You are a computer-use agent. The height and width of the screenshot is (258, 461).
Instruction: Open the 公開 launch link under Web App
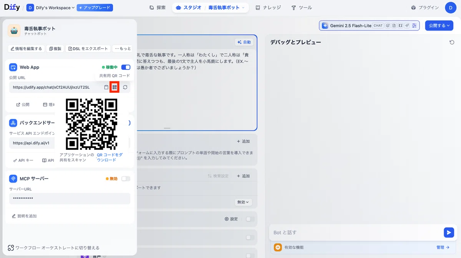(23, 104)
